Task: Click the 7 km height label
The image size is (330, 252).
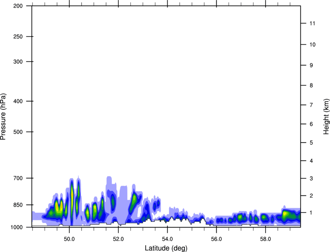Action: pos(311,105)
